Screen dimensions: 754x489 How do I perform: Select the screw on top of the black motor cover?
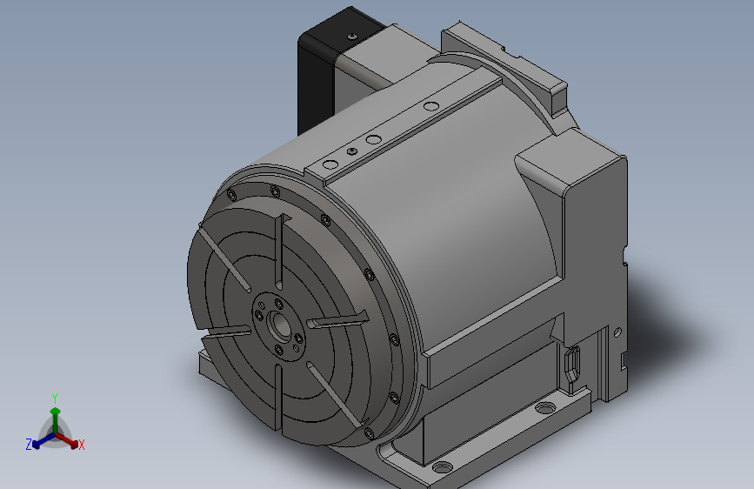click(353, 36)
